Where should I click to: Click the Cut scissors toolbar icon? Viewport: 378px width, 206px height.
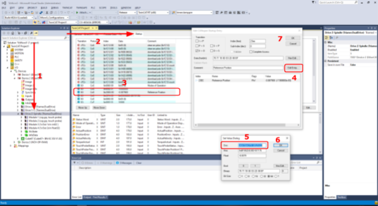[47, 13]
